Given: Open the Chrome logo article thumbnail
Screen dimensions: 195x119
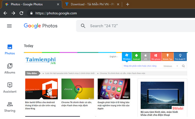Looking at the screenshot, I should point(78,89).
